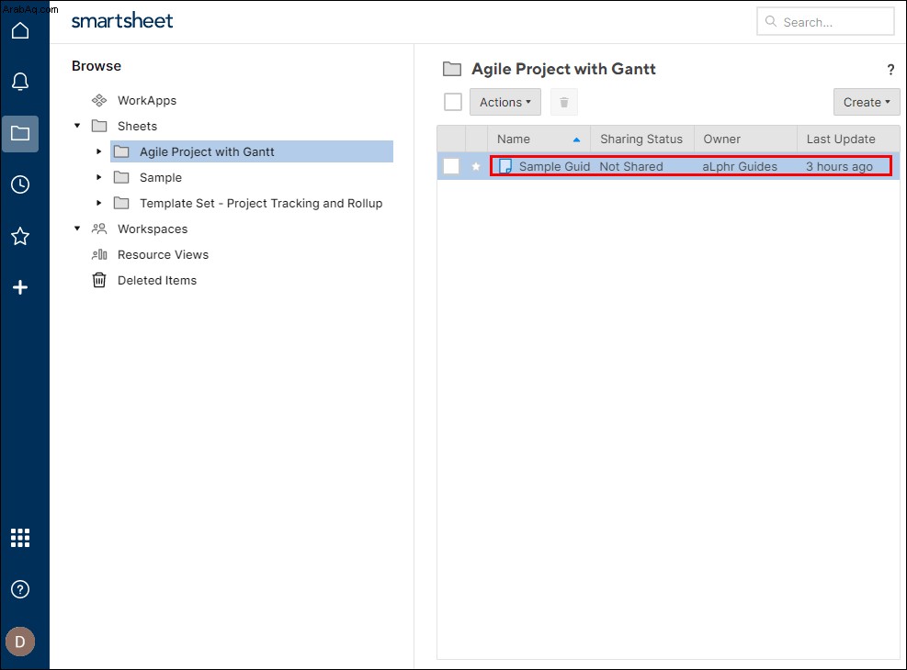Open Help question mark in sidebar
The height and width of the screenshot is (670, 907).
(20, 589)
